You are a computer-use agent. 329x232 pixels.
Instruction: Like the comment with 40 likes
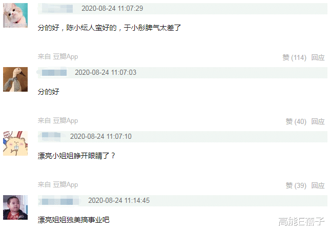pos(296,121)
